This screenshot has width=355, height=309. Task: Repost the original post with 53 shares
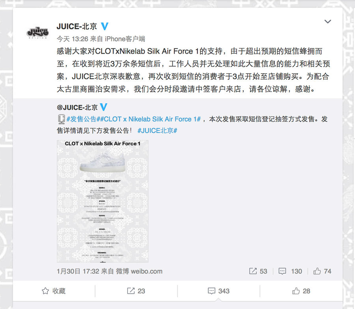[x=258, y=271]
